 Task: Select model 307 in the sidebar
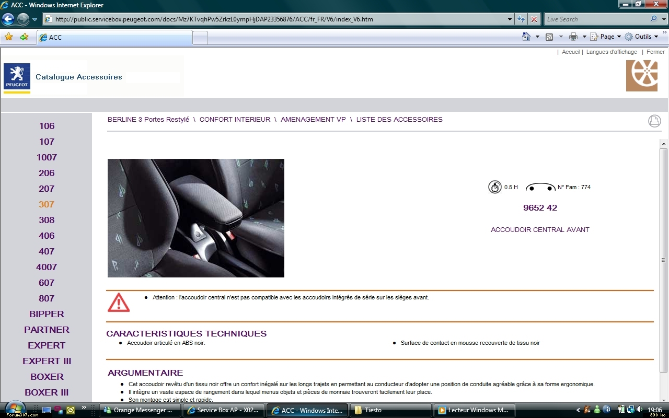coord(47,204)
